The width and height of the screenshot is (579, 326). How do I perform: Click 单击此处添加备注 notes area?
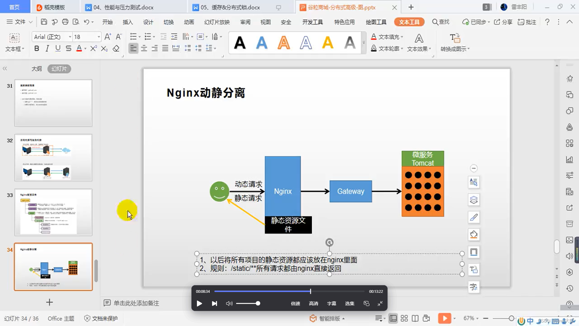[x=136, y=303]
